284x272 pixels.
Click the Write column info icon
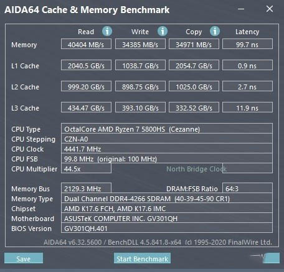tap(163, 32)
